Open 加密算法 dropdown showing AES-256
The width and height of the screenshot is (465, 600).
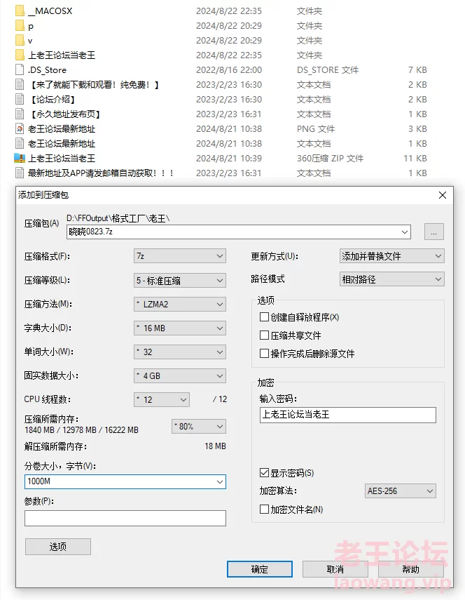[400, 491]
